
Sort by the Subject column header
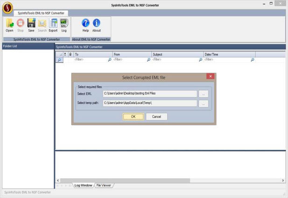point(177,54)
